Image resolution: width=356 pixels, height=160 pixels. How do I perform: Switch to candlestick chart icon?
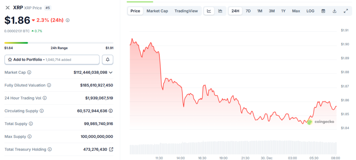(x=220, y=11)
